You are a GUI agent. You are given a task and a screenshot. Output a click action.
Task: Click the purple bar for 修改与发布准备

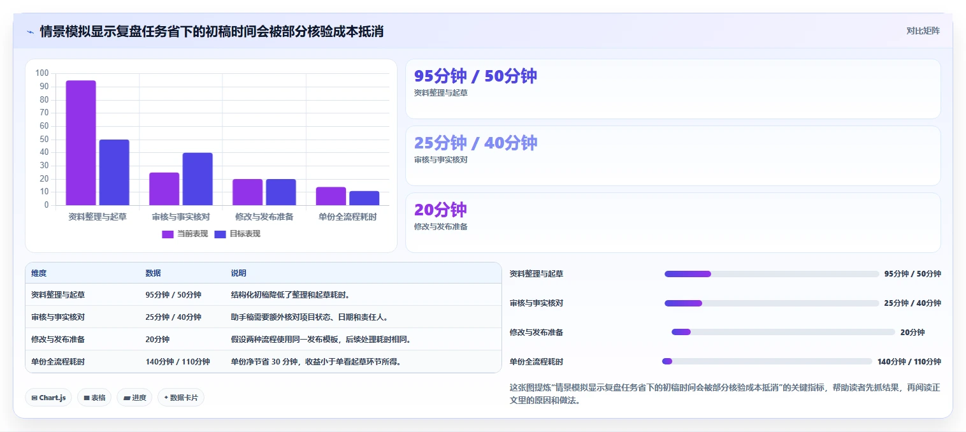pos(247,192)
